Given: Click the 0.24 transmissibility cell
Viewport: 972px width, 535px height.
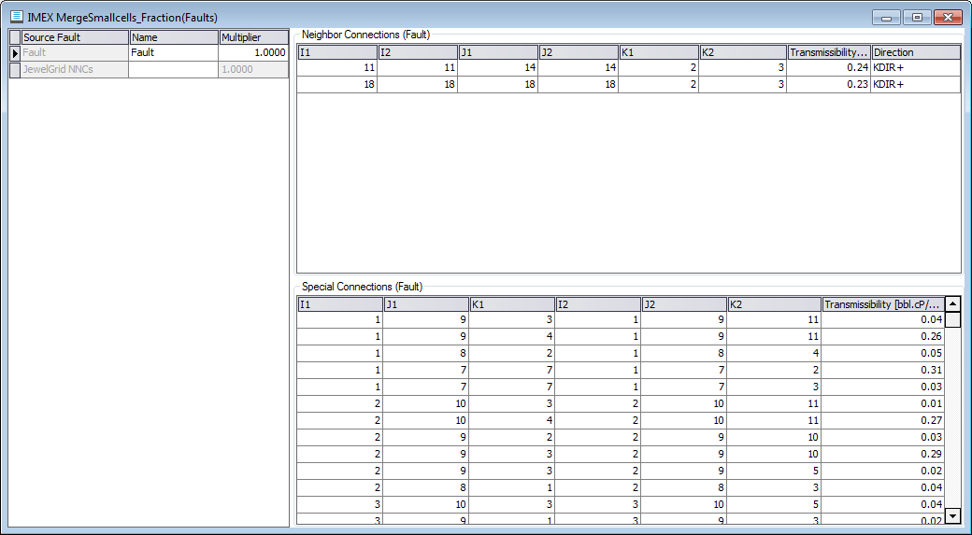Looking at the screenshot, I should [828, 68].
